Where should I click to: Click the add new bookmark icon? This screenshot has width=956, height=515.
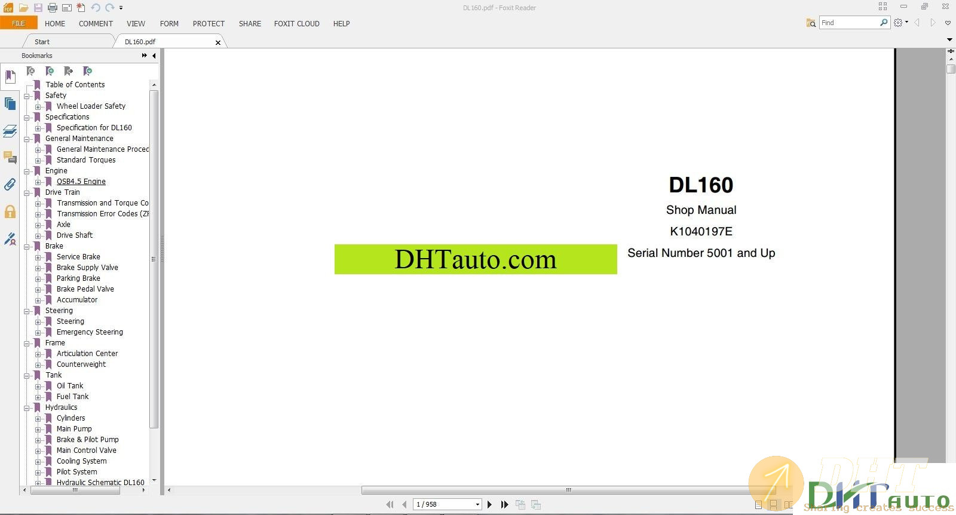point(50,71)
